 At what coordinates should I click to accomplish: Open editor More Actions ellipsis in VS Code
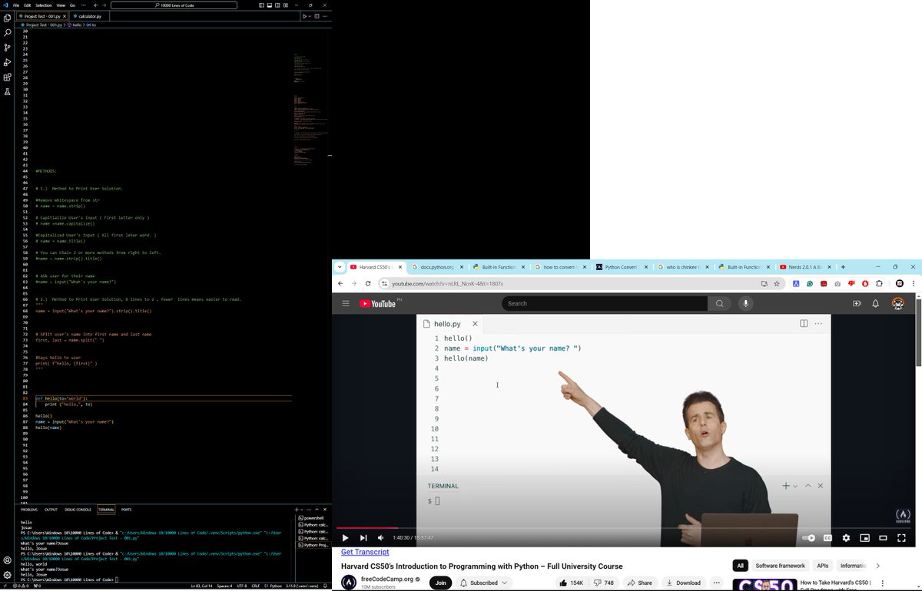[x=325, y=16]
